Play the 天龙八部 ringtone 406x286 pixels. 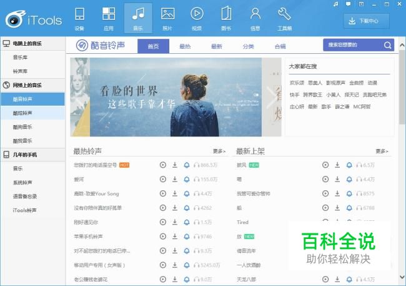click(325, 279)
